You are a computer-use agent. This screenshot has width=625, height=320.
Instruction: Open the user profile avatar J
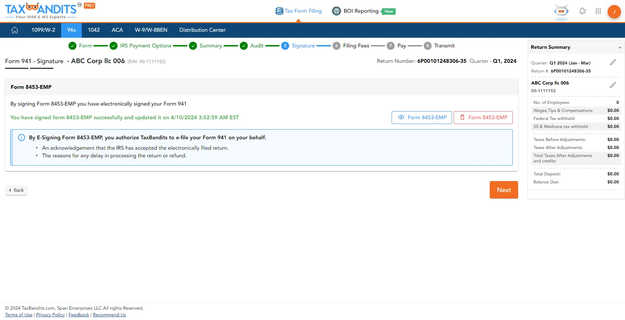614,12
